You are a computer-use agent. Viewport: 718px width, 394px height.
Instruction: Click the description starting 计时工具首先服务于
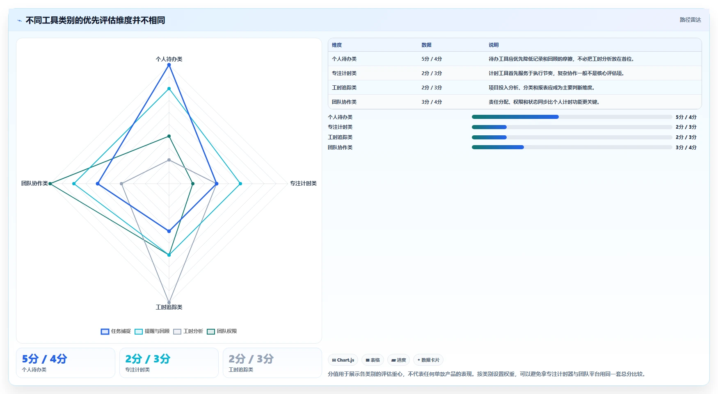point(557,73)
